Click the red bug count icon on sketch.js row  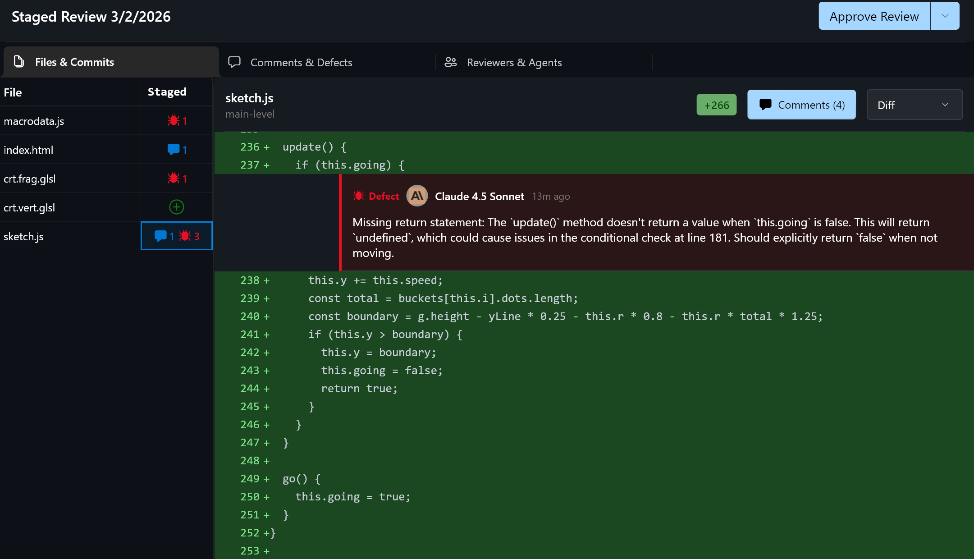185,236
